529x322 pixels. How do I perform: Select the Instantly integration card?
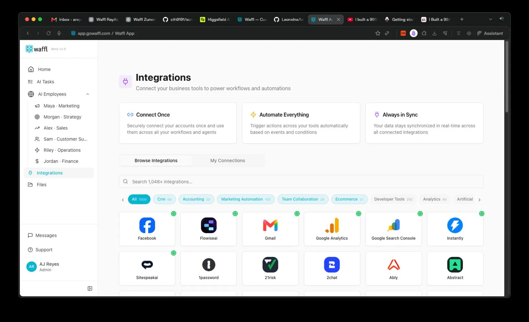click(x=455, y=229)
